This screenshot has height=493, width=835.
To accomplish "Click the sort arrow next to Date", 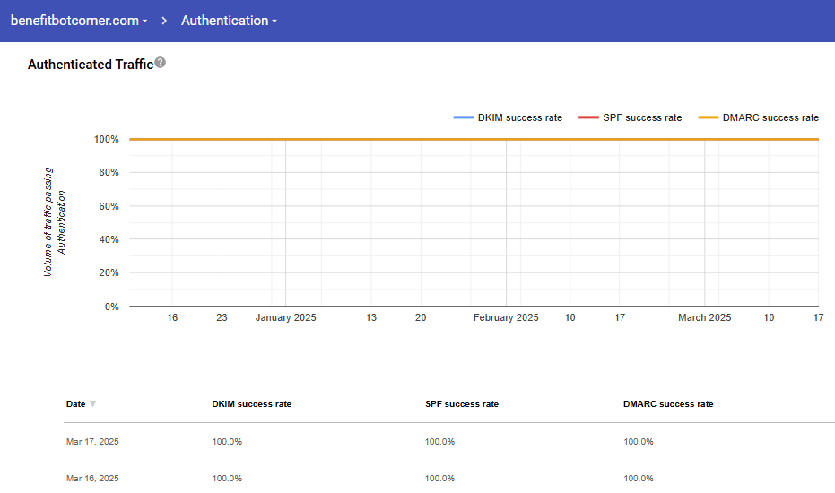I will tap(92, 404).
